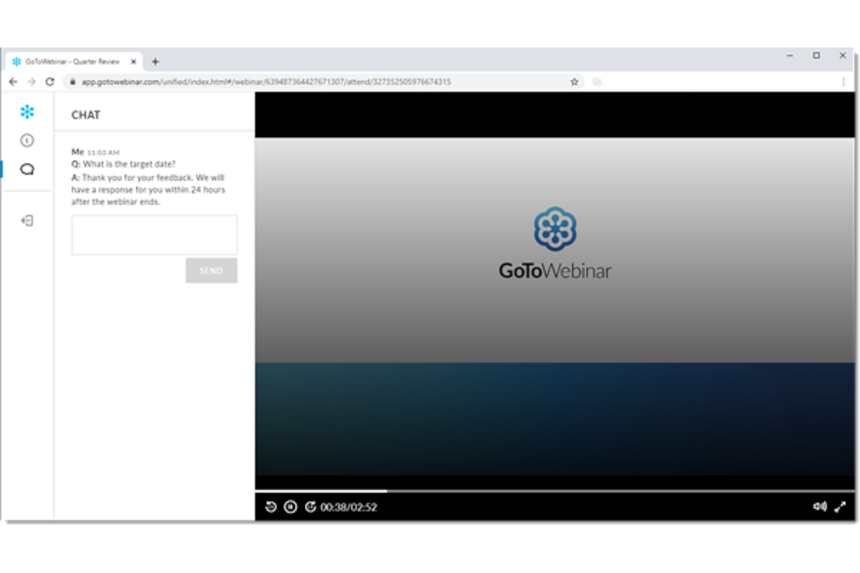Open the webinar info panel icon
Viewport: 860px width, 573px height.
click(x=27, y=140)
